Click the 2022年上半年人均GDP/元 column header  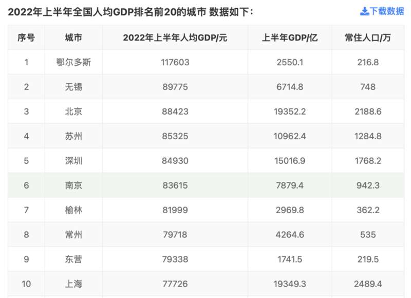click(x=175, y=38)
